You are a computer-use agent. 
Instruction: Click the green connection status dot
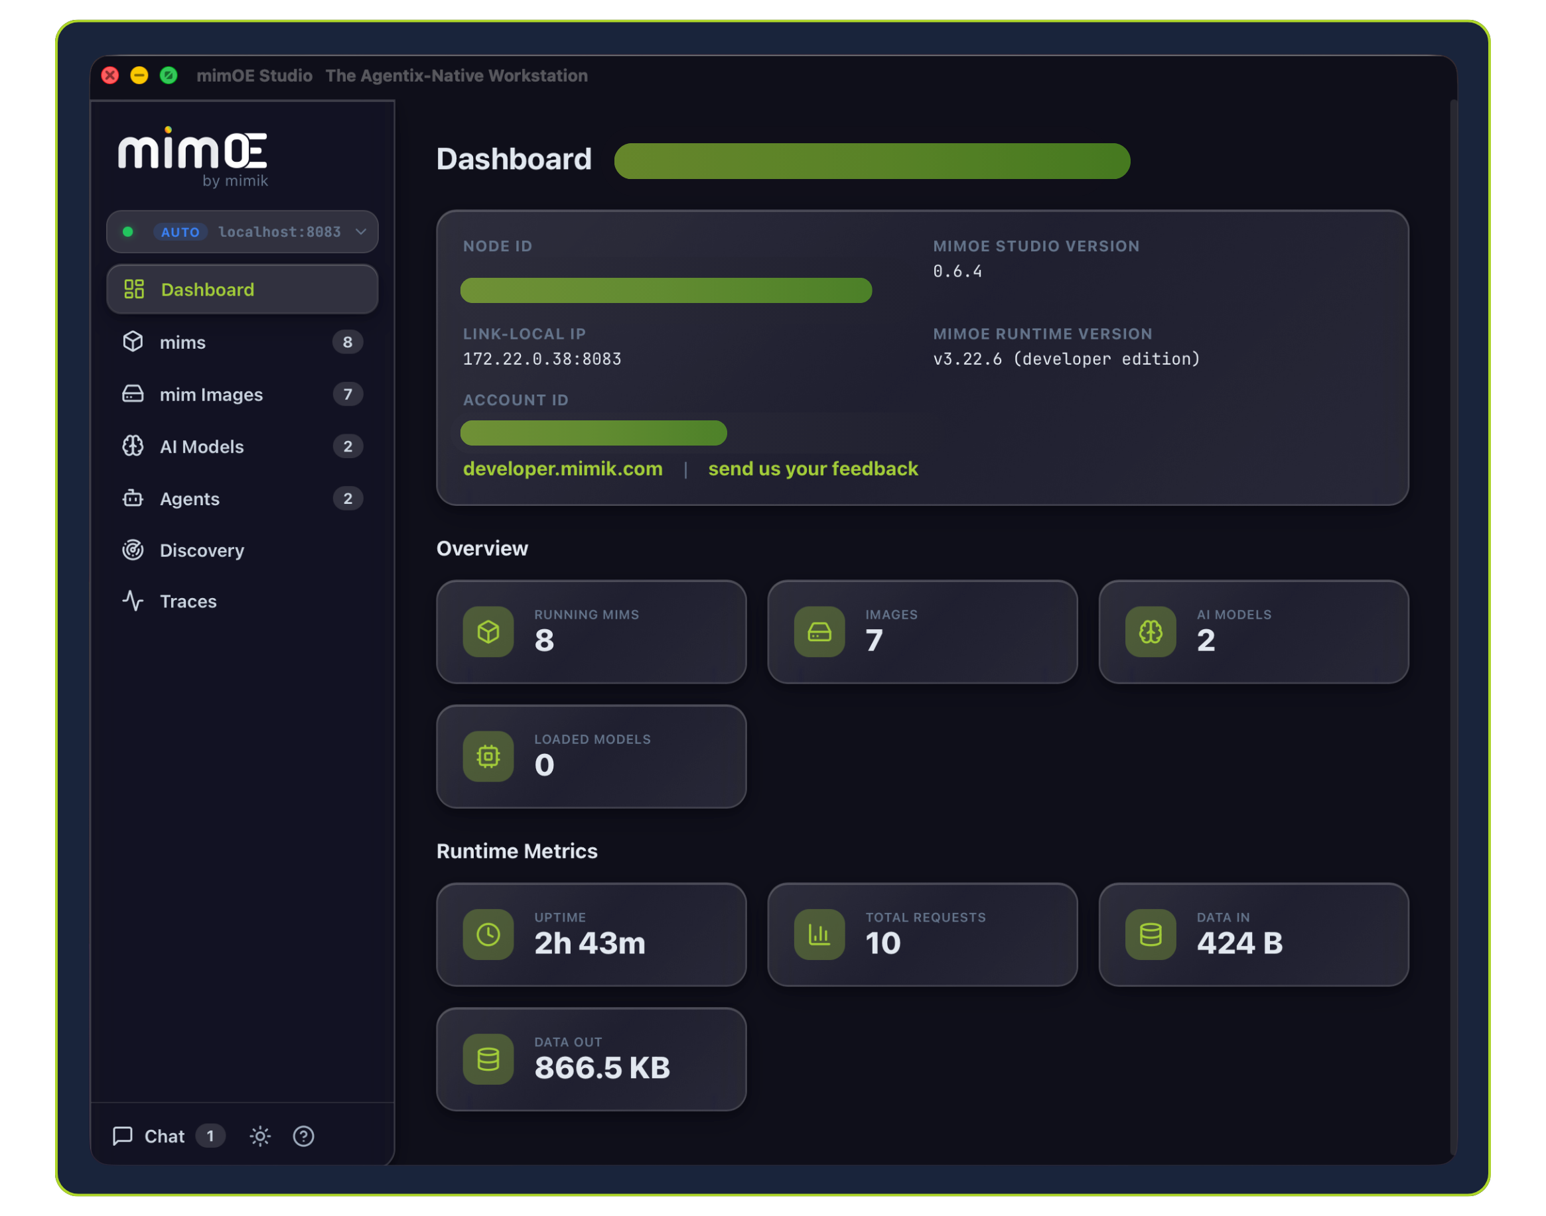(128, 232)
